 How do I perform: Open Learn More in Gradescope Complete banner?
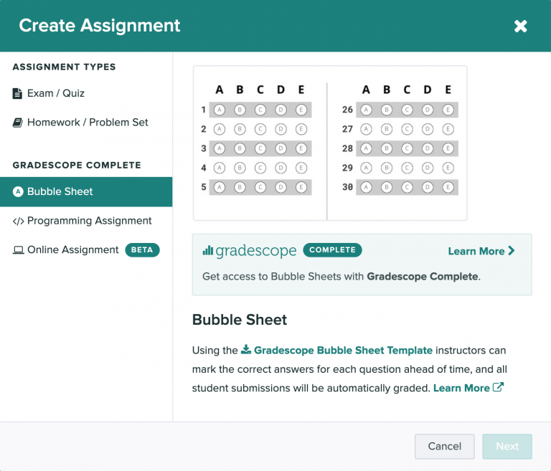[x=481, y=251]
